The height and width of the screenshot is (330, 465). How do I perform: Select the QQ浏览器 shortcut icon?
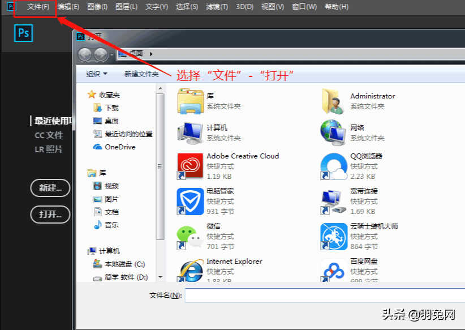(334, 166)
